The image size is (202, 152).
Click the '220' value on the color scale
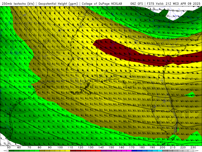tap(183, 147)
